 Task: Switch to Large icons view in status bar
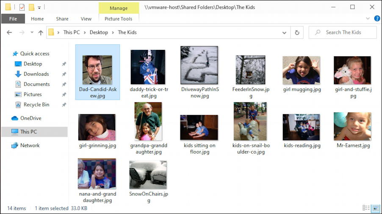[x=375, y=208]
